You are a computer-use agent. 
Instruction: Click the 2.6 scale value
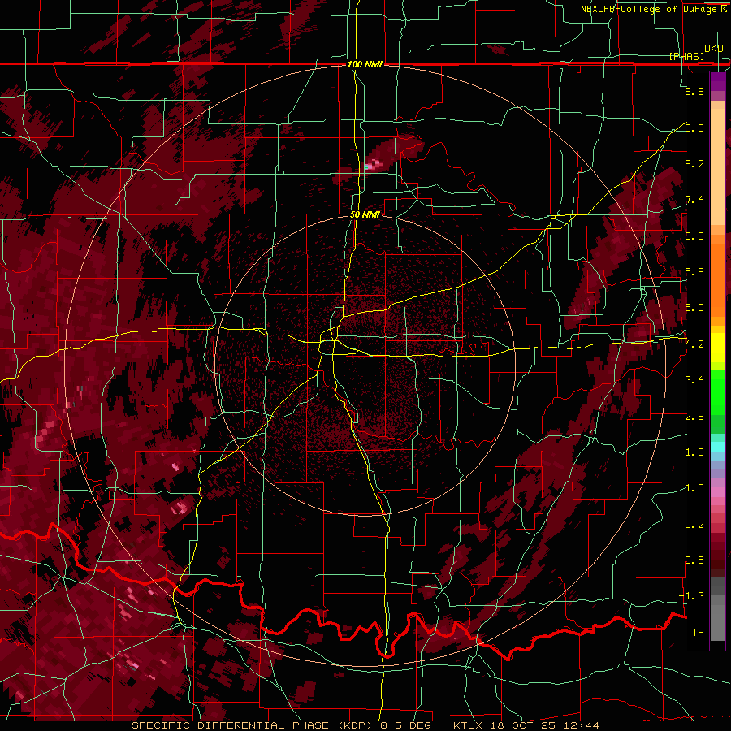(694, 417)
